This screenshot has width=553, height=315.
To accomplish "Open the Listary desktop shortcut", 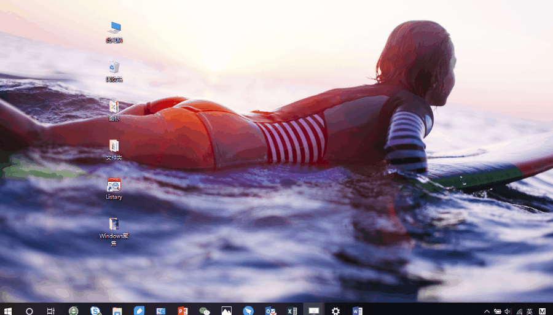I will pyautogui.click(x=114, y=185).
